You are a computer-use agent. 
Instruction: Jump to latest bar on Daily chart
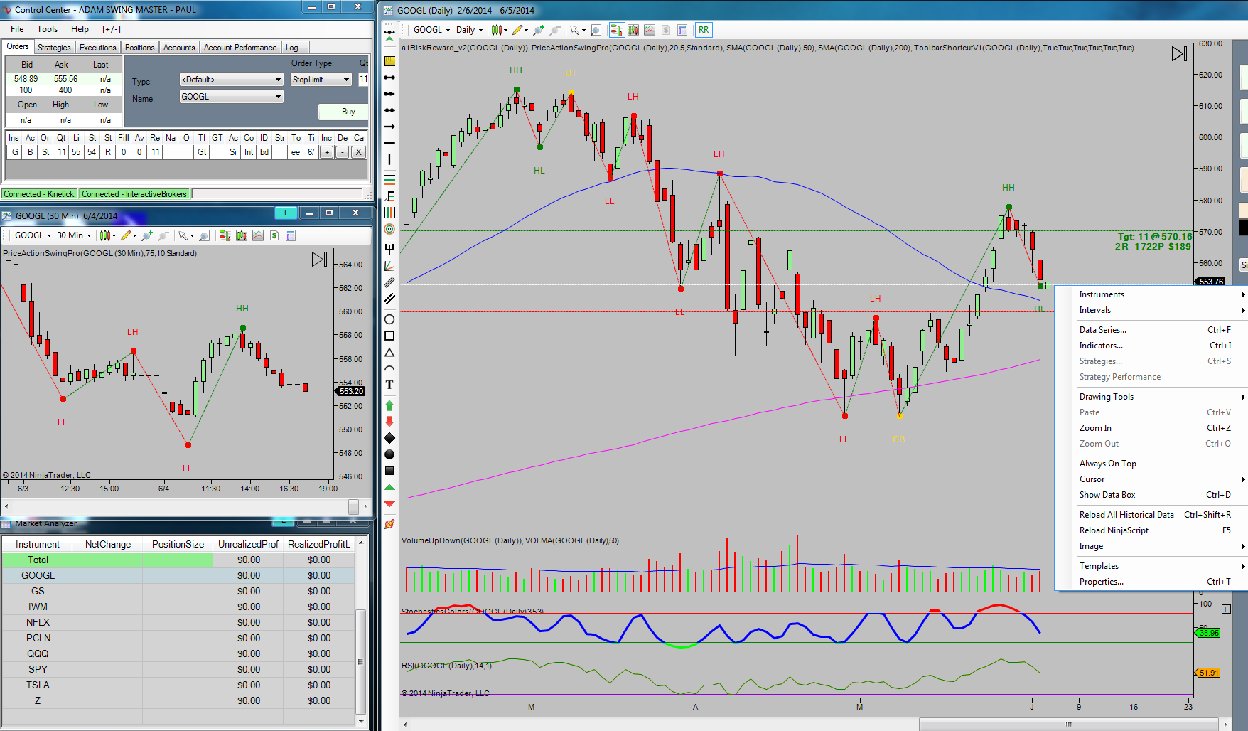[1179, 54]
